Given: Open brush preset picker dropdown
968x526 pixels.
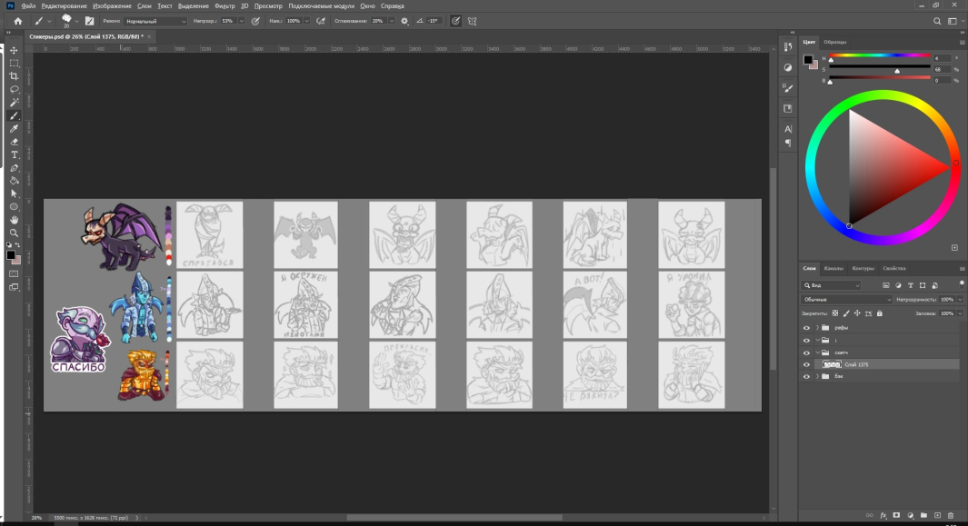Looking at the screenshot, I should pyautogui.click(x=76, y=22).
